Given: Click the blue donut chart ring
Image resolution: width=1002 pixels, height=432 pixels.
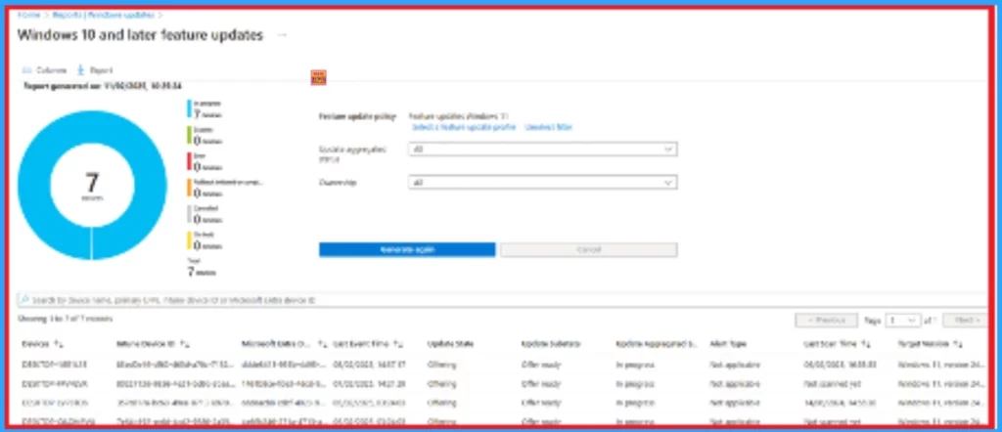Looking at the screenshot, I should (x=34, y=185).
